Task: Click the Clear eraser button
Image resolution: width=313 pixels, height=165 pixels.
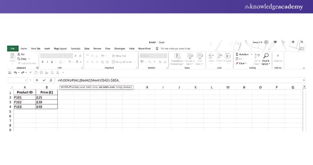Action: click(237, 63)
